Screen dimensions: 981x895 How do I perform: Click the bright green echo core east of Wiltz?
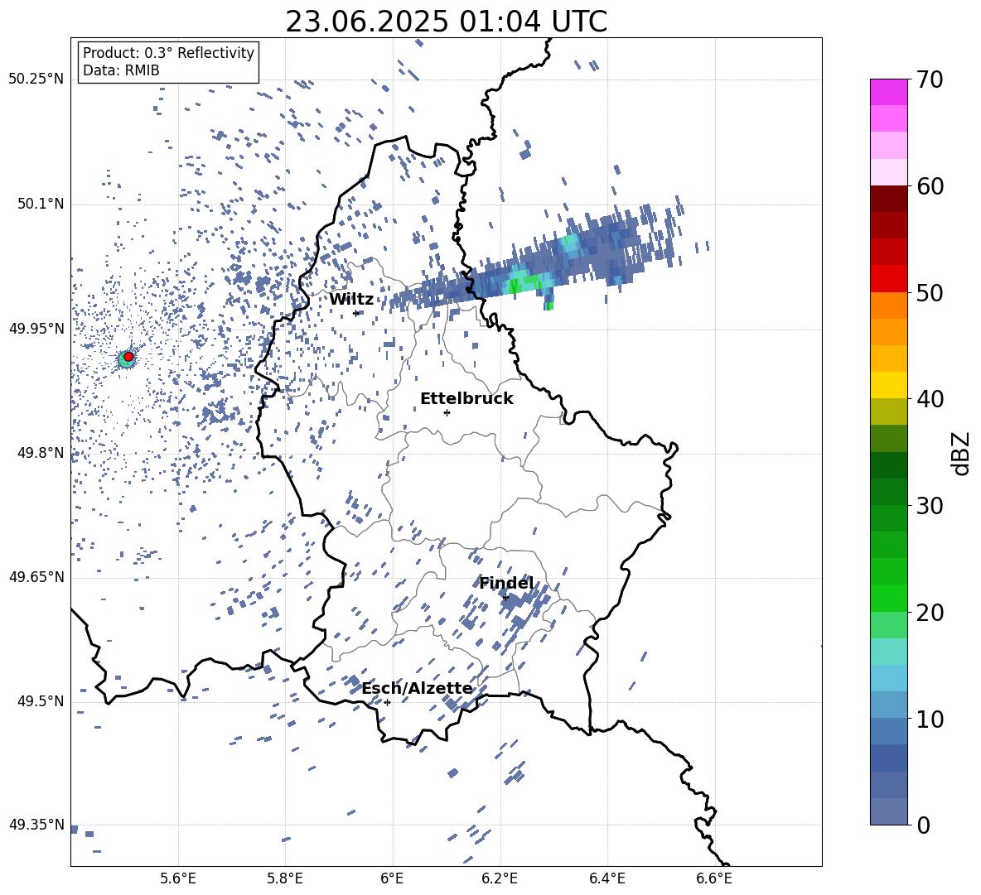point(515,286)
